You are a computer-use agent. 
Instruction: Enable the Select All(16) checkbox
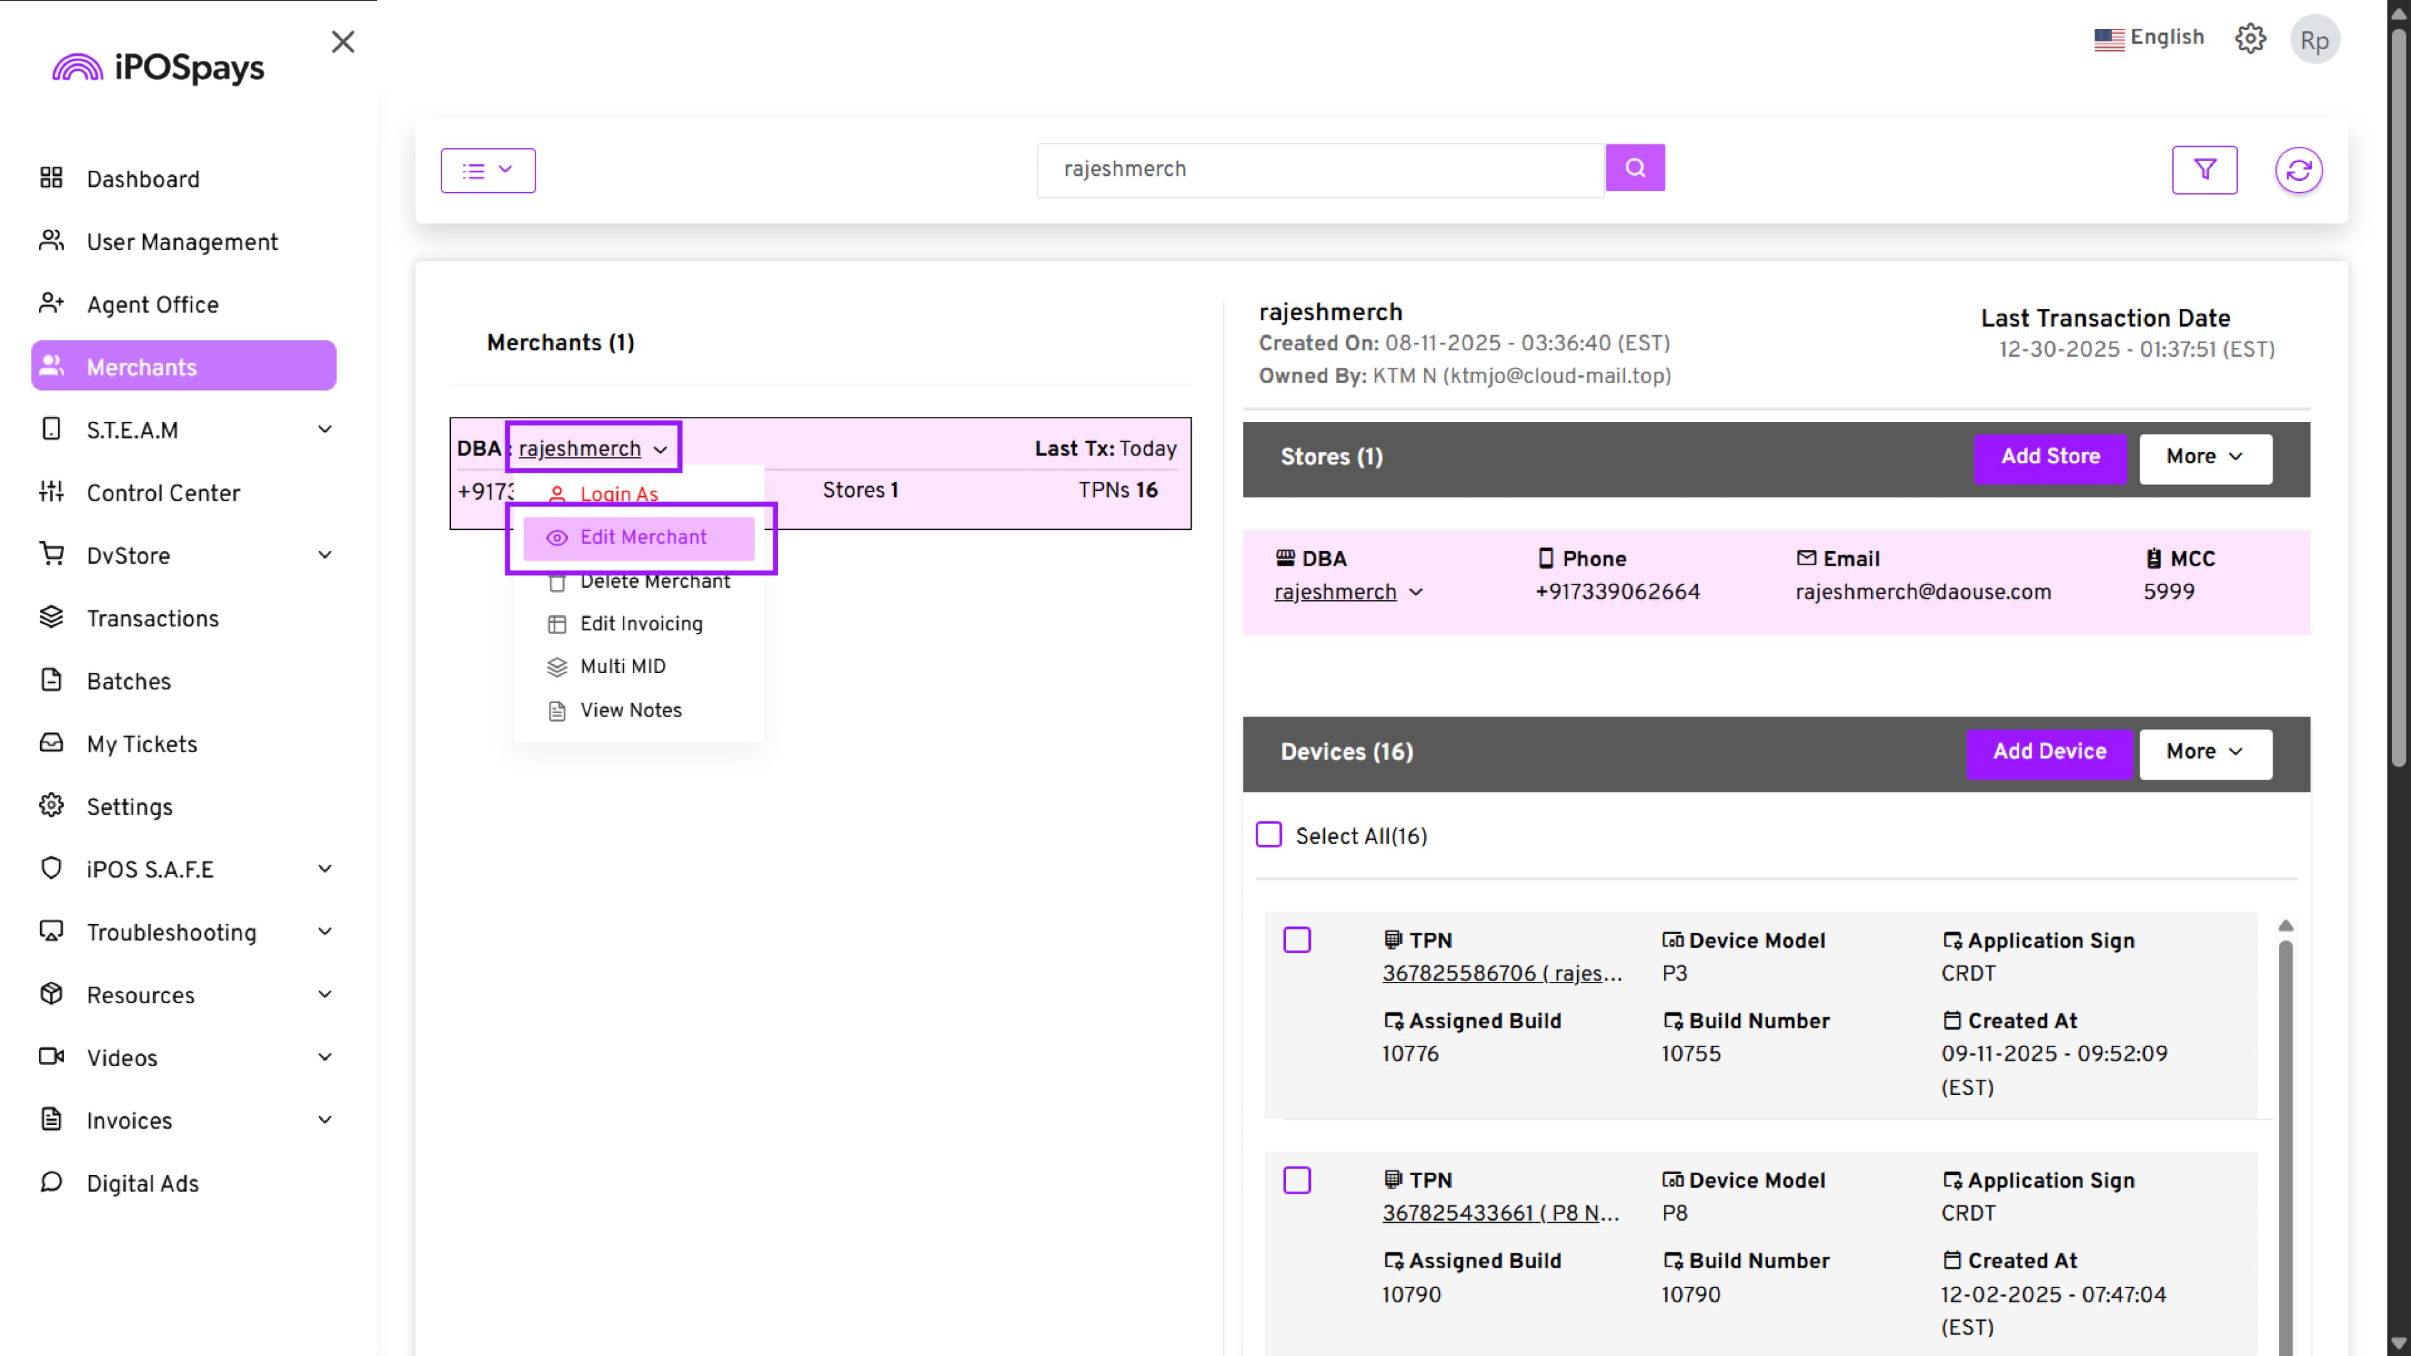point(1269,834)
